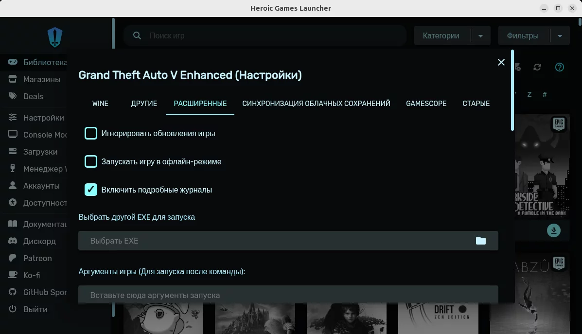This screenshot has width=582, height=334.
Task: Toggle Игнорировать обновления игры checkbox
Action: (x=91, y=133)
